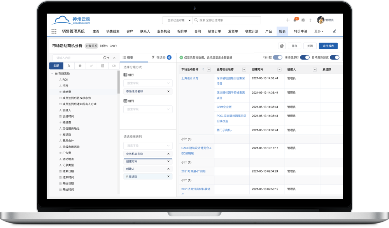Screen dimensions: 389x228
Task: Open the settings gear icon
Action: click(302, 20)
